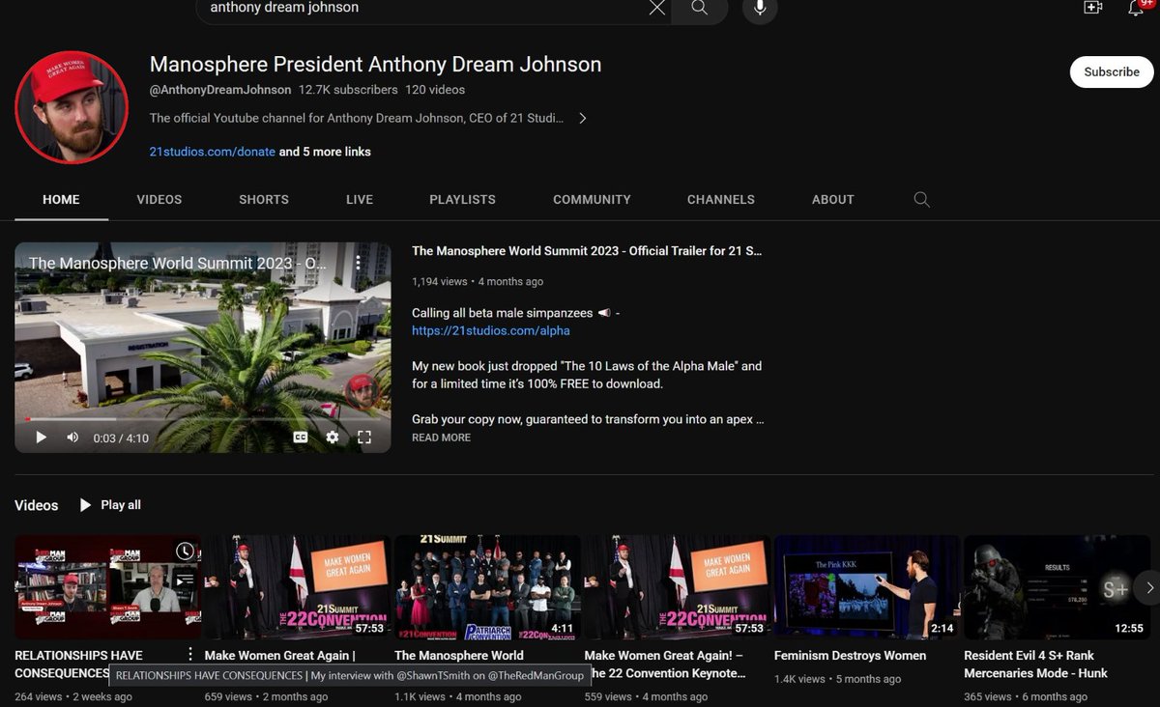Click the '0:03 / 4:10' time display
The width and height of the screenshot is (1160, 707).
121,438
